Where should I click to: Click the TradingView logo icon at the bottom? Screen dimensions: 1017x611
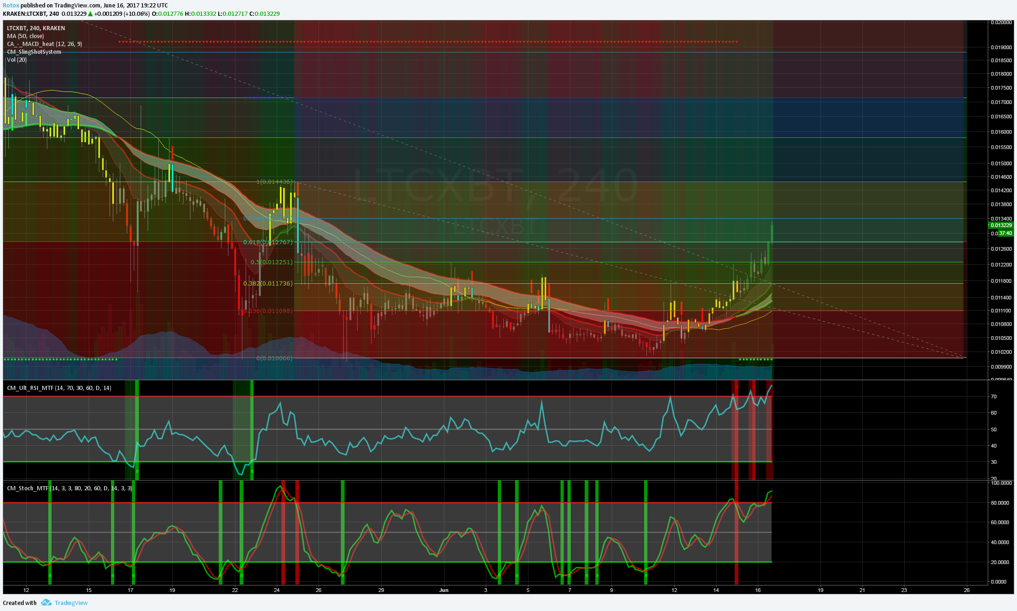point(46,602)
